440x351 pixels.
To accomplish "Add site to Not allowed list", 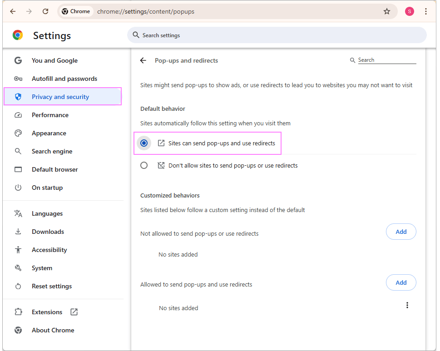I will (401, 232).
